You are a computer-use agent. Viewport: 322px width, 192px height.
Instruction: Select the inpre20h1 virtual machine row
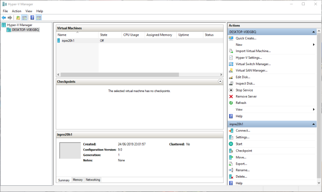140,41
